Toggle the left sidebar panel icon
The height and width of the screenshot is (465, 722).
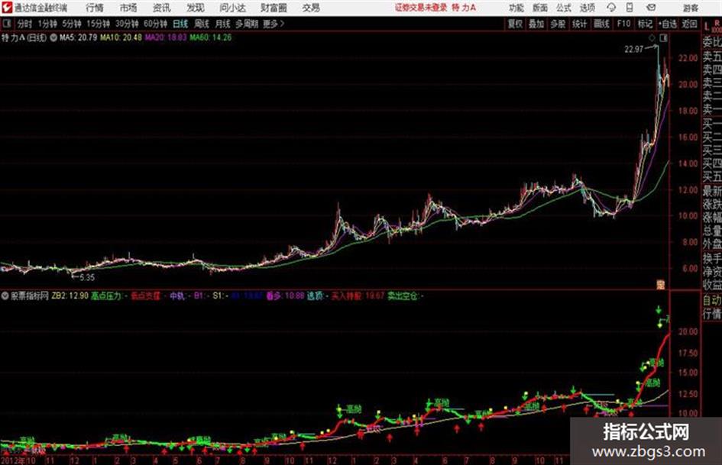[x=7, y=24]
